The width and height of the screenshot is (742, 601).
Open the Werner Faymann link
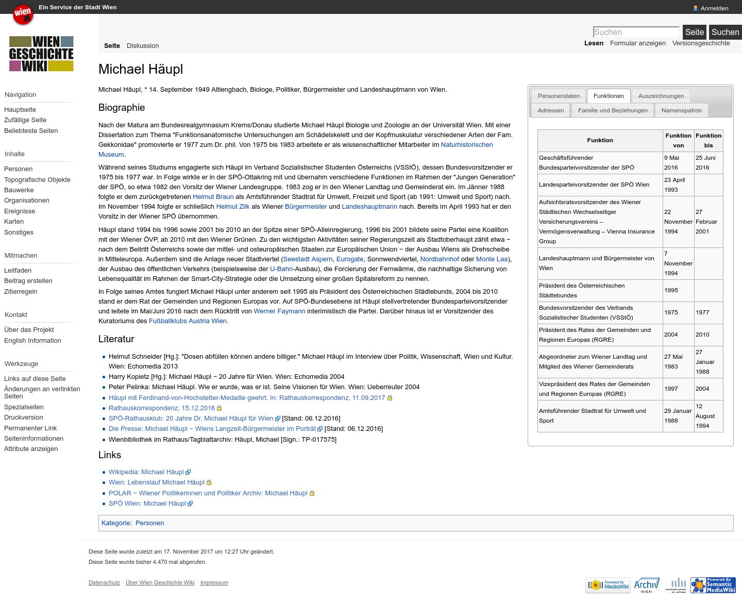(279, 311)
